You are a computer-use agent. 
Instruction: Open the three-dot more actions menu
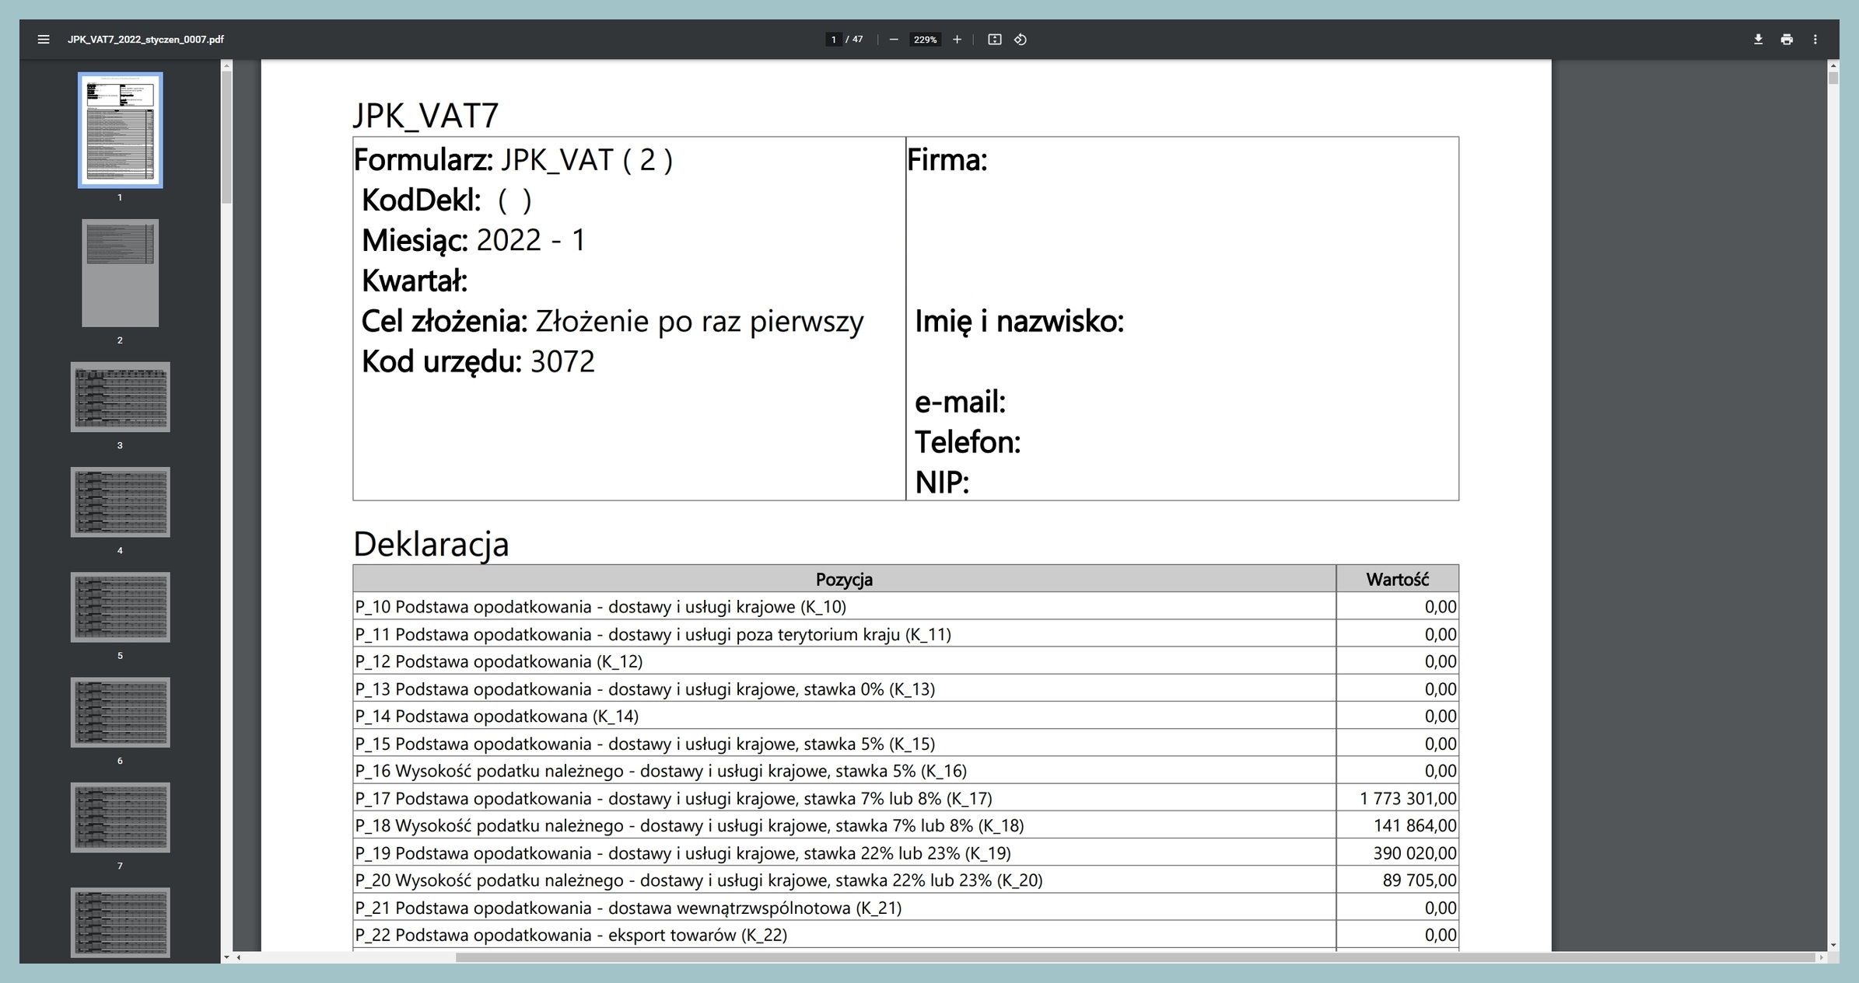click(1815, 40)
